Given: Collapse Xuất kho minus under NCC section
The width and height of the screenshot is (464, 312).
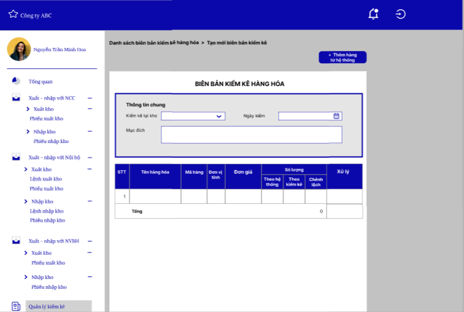Looking at the screenshot, I should click(x=90, y=109).
